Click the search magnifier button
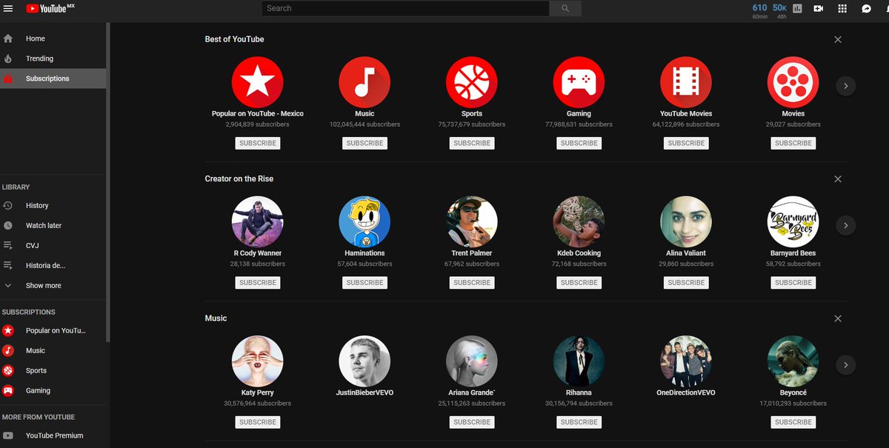 pos(565,8)
